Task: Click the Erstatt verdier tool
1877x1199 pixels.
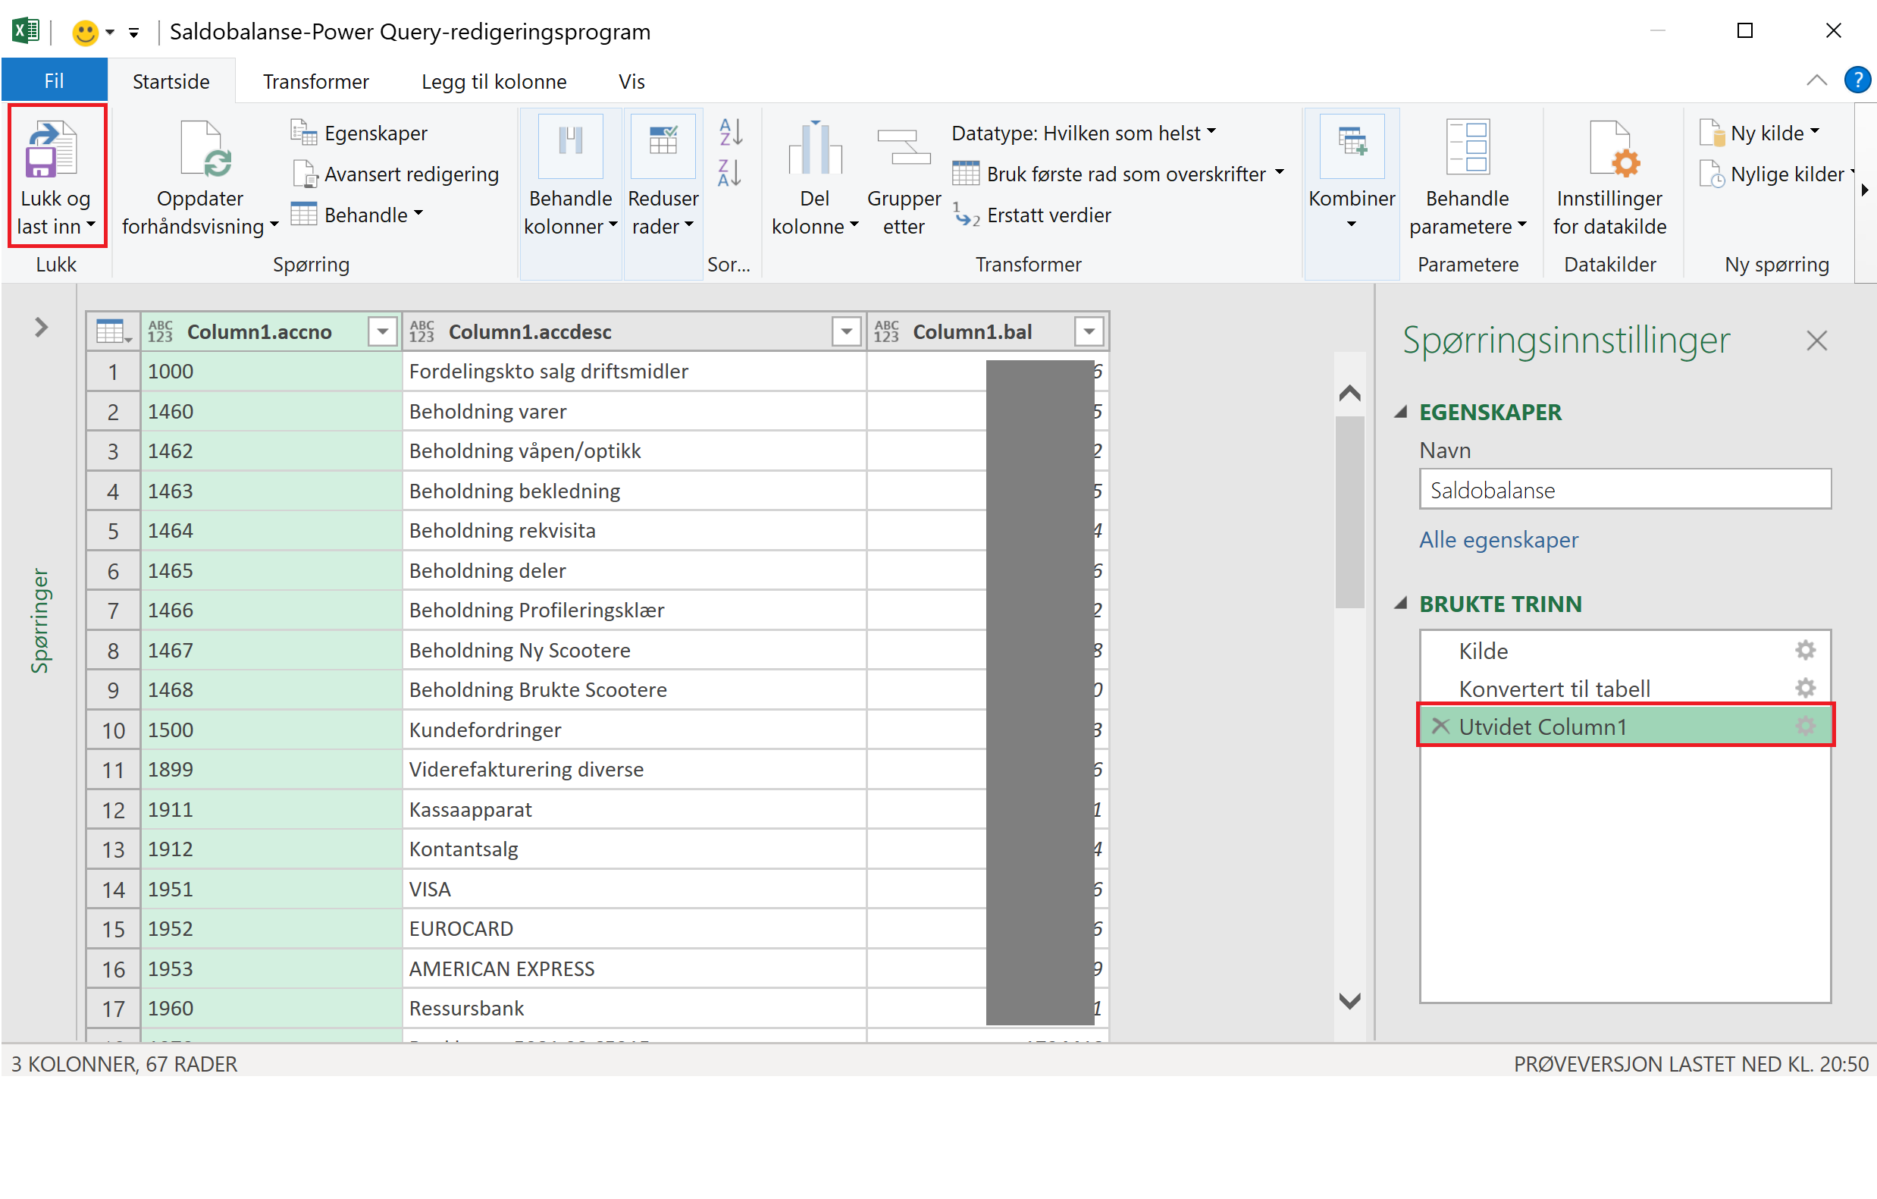Action: click(1048, 215)
